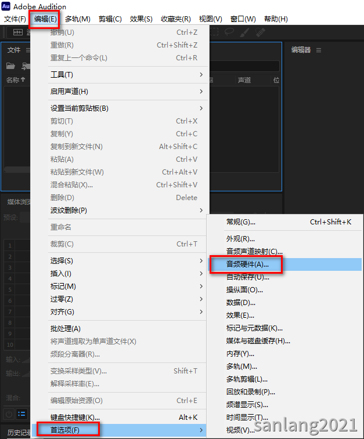364x439 pixels.
Task: Open 媒体与磁盘缓存(H)... preferences
Action: 285,341
